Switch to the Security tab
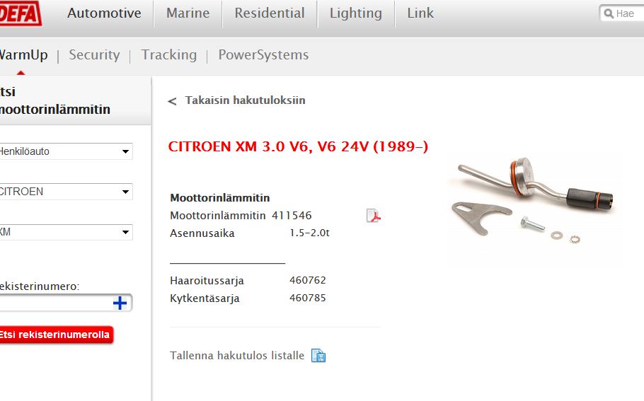This screenshot has height=401, width=644. tap(94, 54)
